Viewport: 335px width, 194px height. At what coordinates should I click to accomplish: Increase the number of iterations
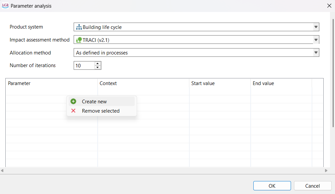(x=97, y=63)
